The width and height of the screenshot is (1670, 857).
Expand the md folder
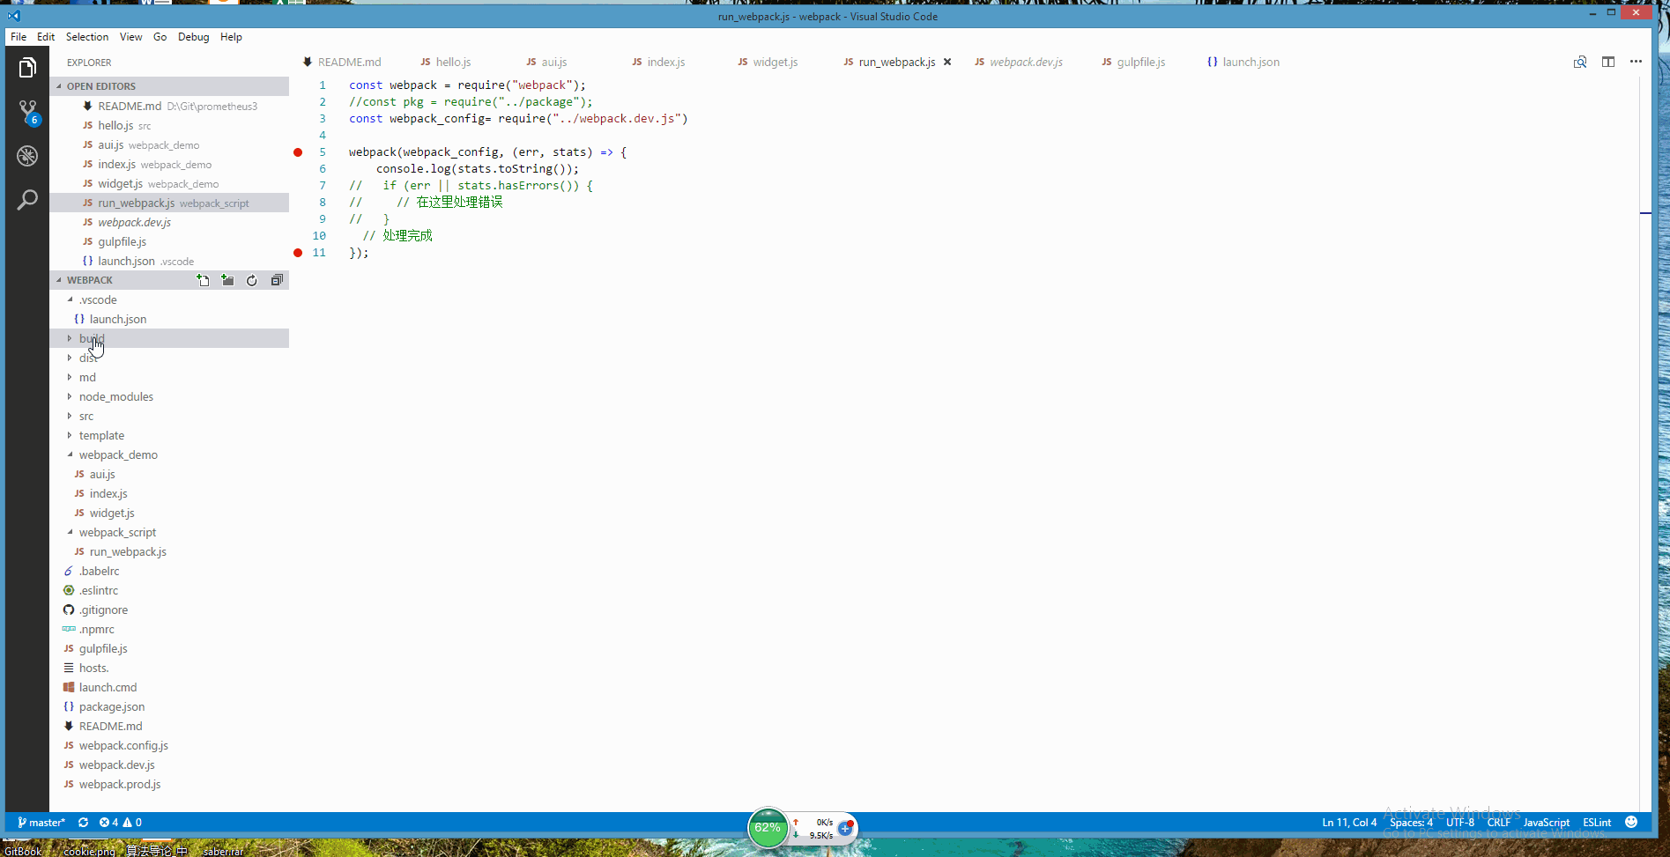click(169, 377)
